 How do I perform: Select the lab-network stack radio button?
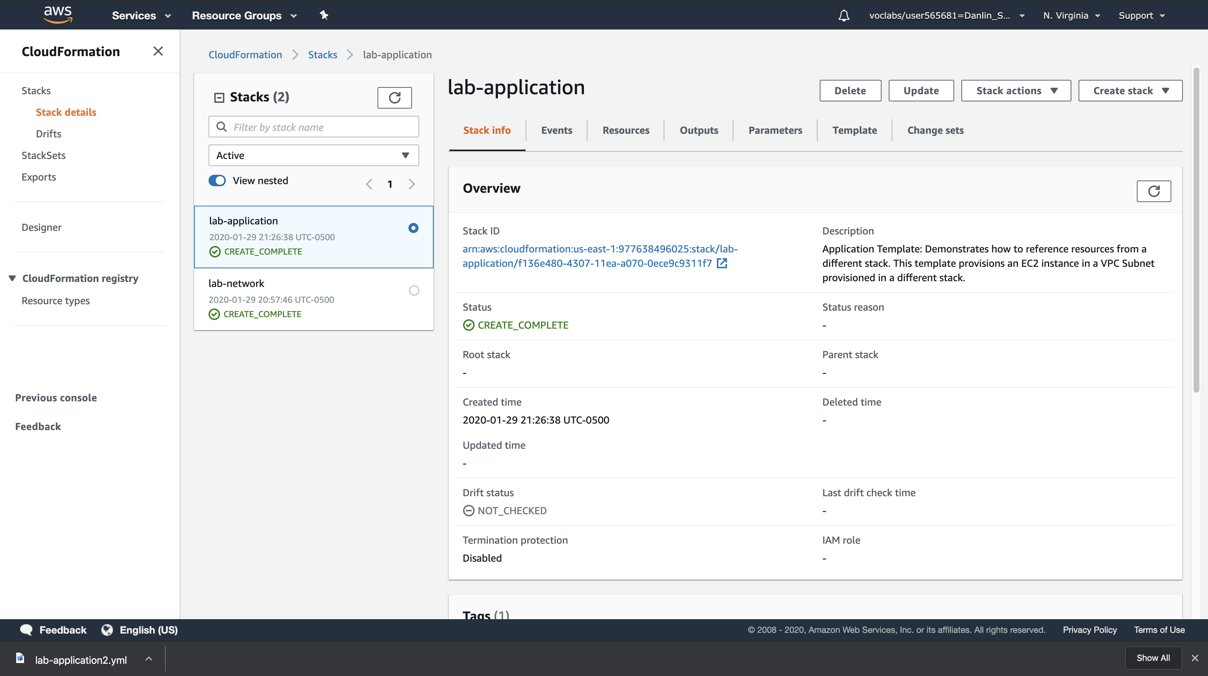tap(413, 291)
